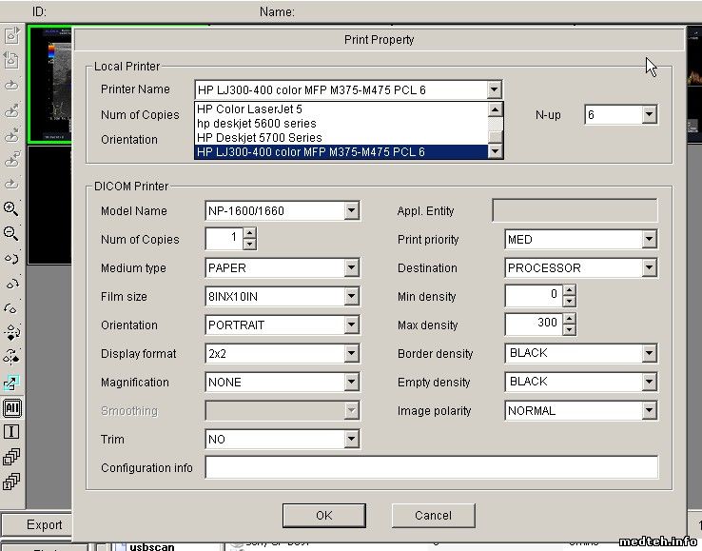Click the printer list scrollbar down arrow

pyautogui.click(x=495, y=151)
